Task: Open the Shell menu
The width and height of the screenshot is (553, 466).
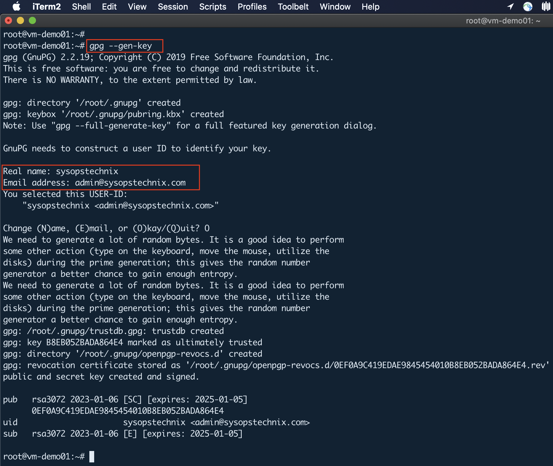Action: pyautogui.click(x=81, y=7)
